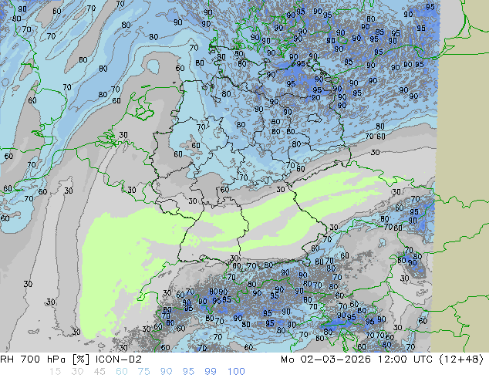
Task: Click the '[%]' unit label in title
Action: click(x=80, y=359)
